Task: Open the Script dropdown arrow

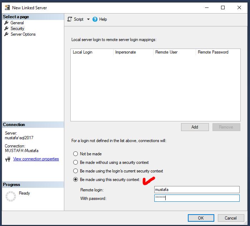Action: point(88,19)
